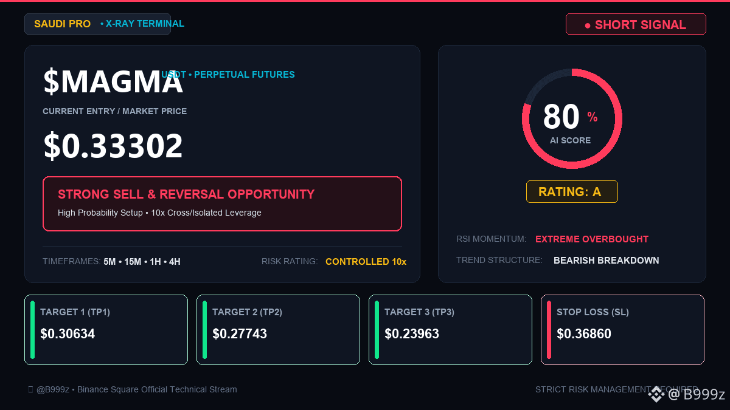The height and width of the screenshot is (410, 730).
Task: Click the $0.36860 stop loss price
Action: coord(584,334)
